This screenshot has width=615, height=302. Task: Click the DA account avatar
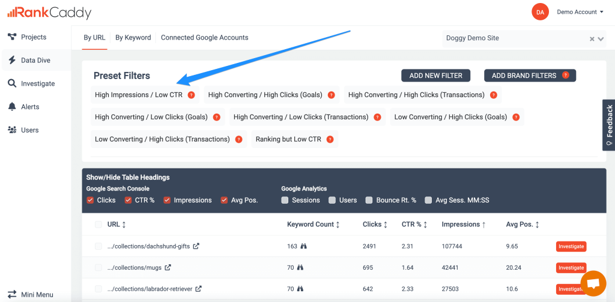click(540, 12)
